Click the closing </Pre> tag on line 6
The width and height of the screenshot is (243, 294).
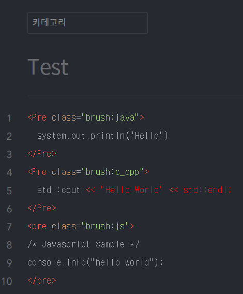(x=42, y=208)
